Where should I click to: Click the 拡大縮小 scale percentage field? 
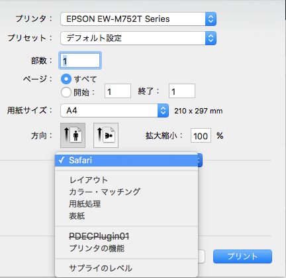tap(201, 135)
